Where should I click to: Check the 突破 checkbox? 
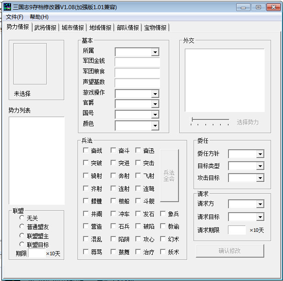(x=86, y=163)
